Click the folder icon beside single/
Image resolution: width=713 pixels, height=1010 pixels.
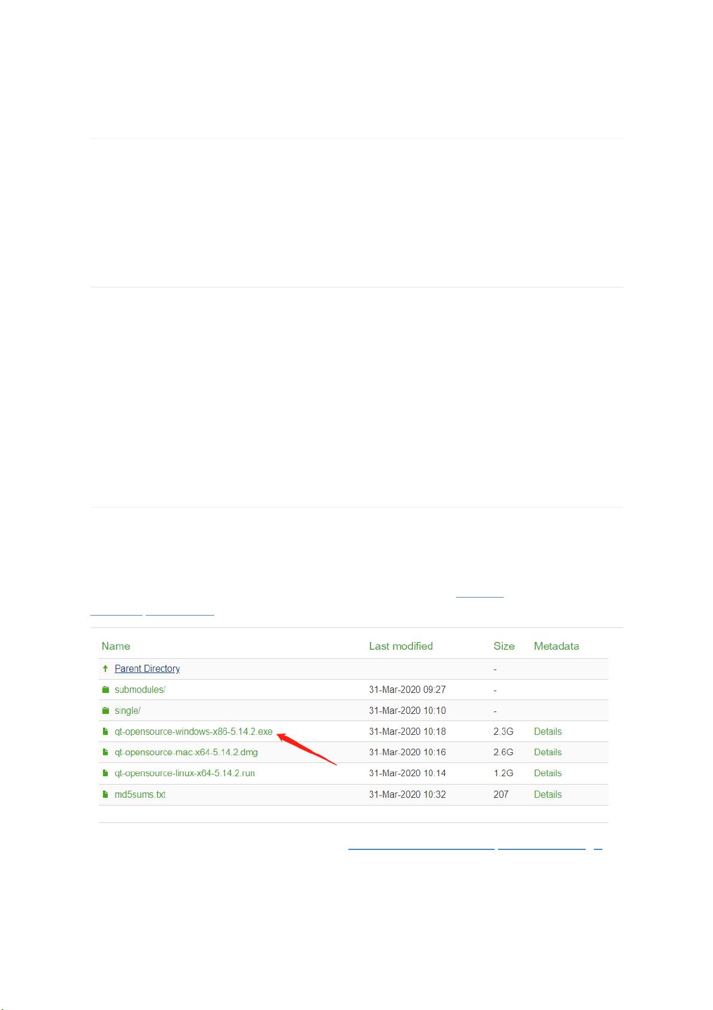pyautogui.click(x=105, y=711)
